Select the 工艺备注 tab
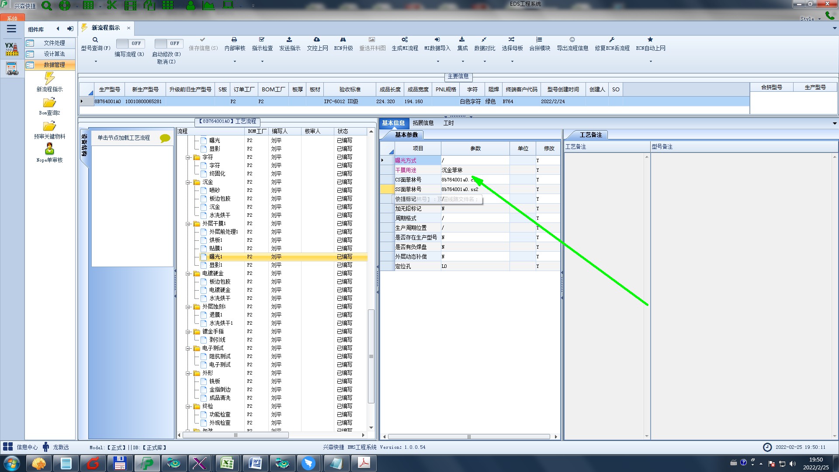Screen dimensions: 839x472 point(591,135)
